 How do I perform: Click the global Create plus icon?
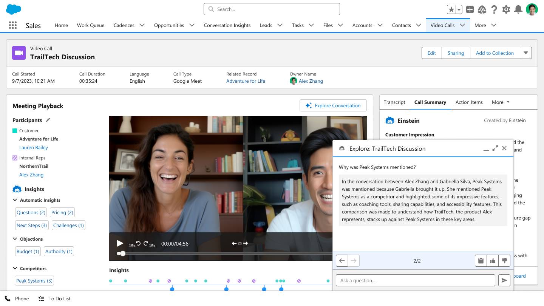click(x=470, y=10)
